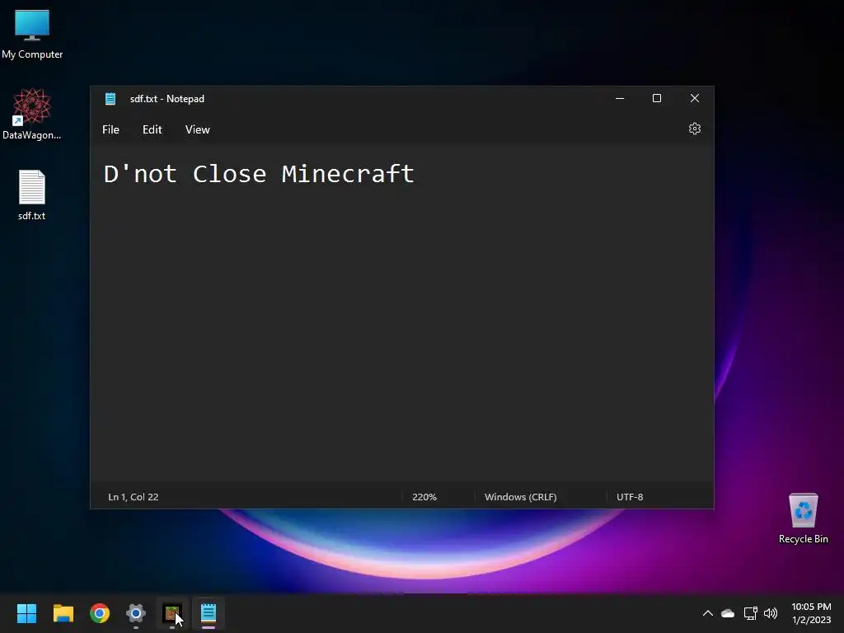Launch Google Chrome from the taskbar

pos(100,613)
